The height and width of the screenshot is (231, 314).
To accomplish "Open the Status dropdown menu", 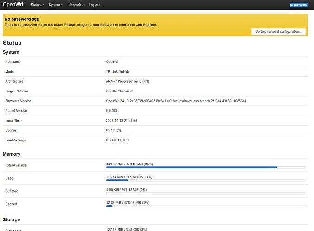I will tap(37, 5).
